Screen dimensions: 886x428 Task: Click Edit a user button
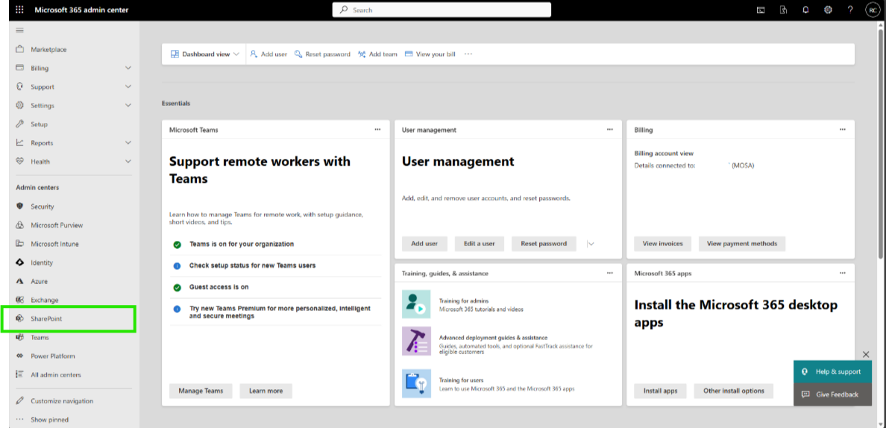pyautogui.click(x=479, y=244)
